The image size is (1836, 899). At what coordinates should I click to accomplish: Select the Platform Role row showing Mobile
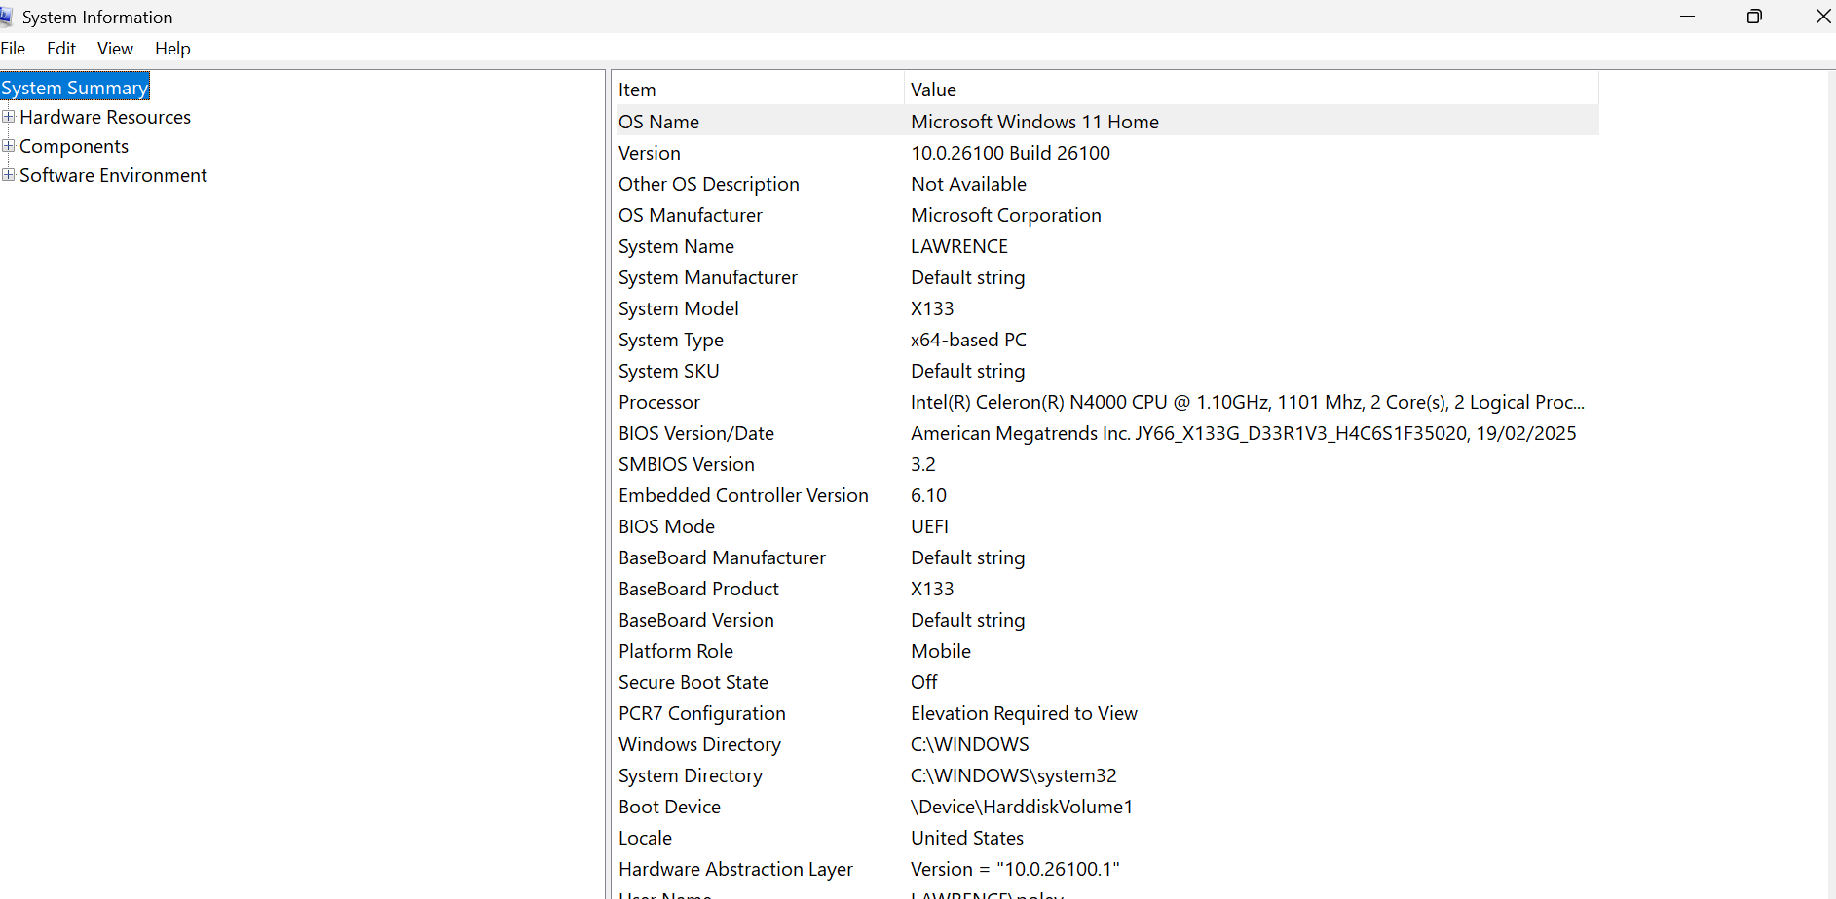click(877, 651)
